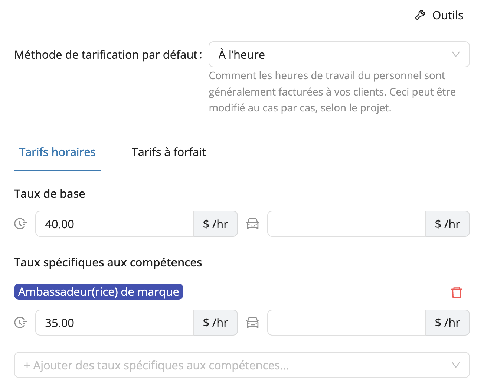The width and height of the screenshot is (484, 388).
Task: Expand the À l'heure dropdown chevron
Action: click(456, 54)
